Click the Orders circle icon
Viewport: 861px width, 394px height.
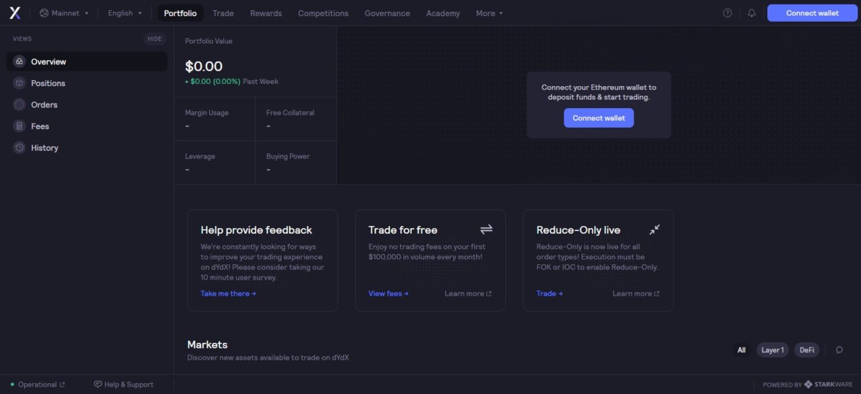point(20,104)
